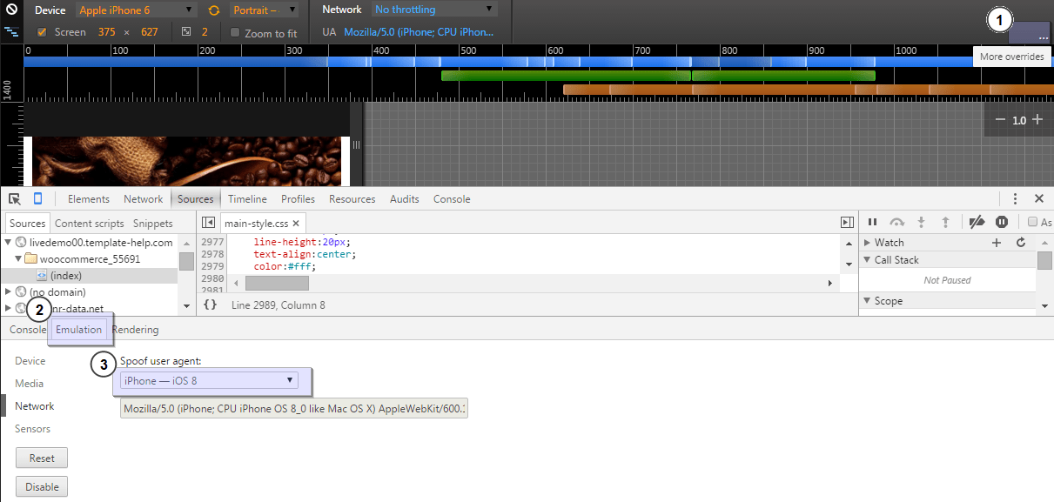Pretty print the source with braces icon
The width and height of the screenshot is (1054, 502).
click(x=210, y=305)
